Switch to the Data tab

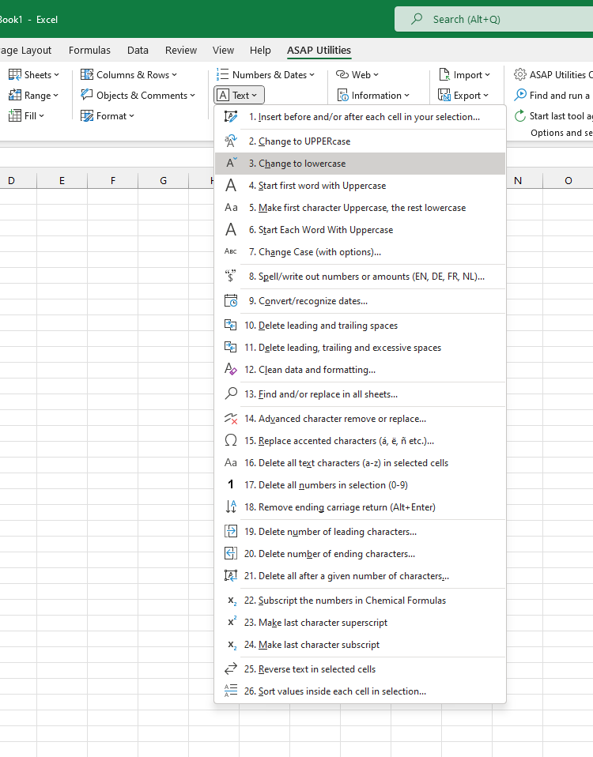click(x=138, y=51)
